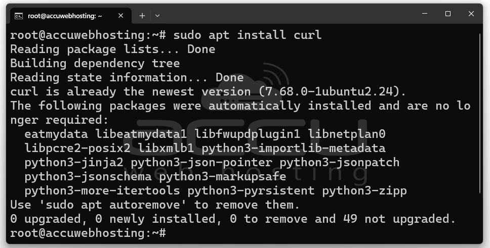490x248 pixels.
Task: Click the python3-zipp package name
Action: (x=364, y=190)
